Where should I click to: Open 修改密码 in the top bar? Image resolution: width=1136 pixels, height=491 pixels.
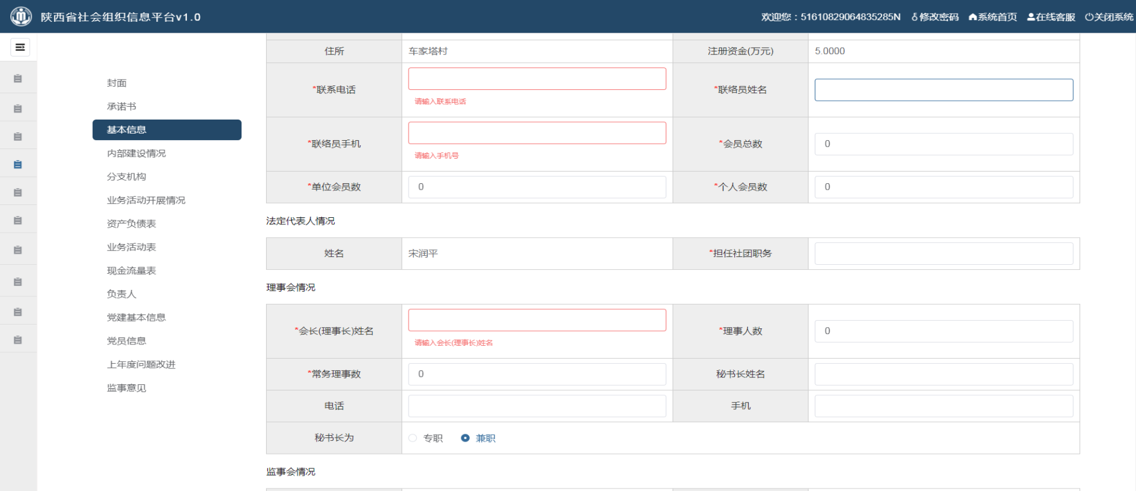click(x=935, y=17)
